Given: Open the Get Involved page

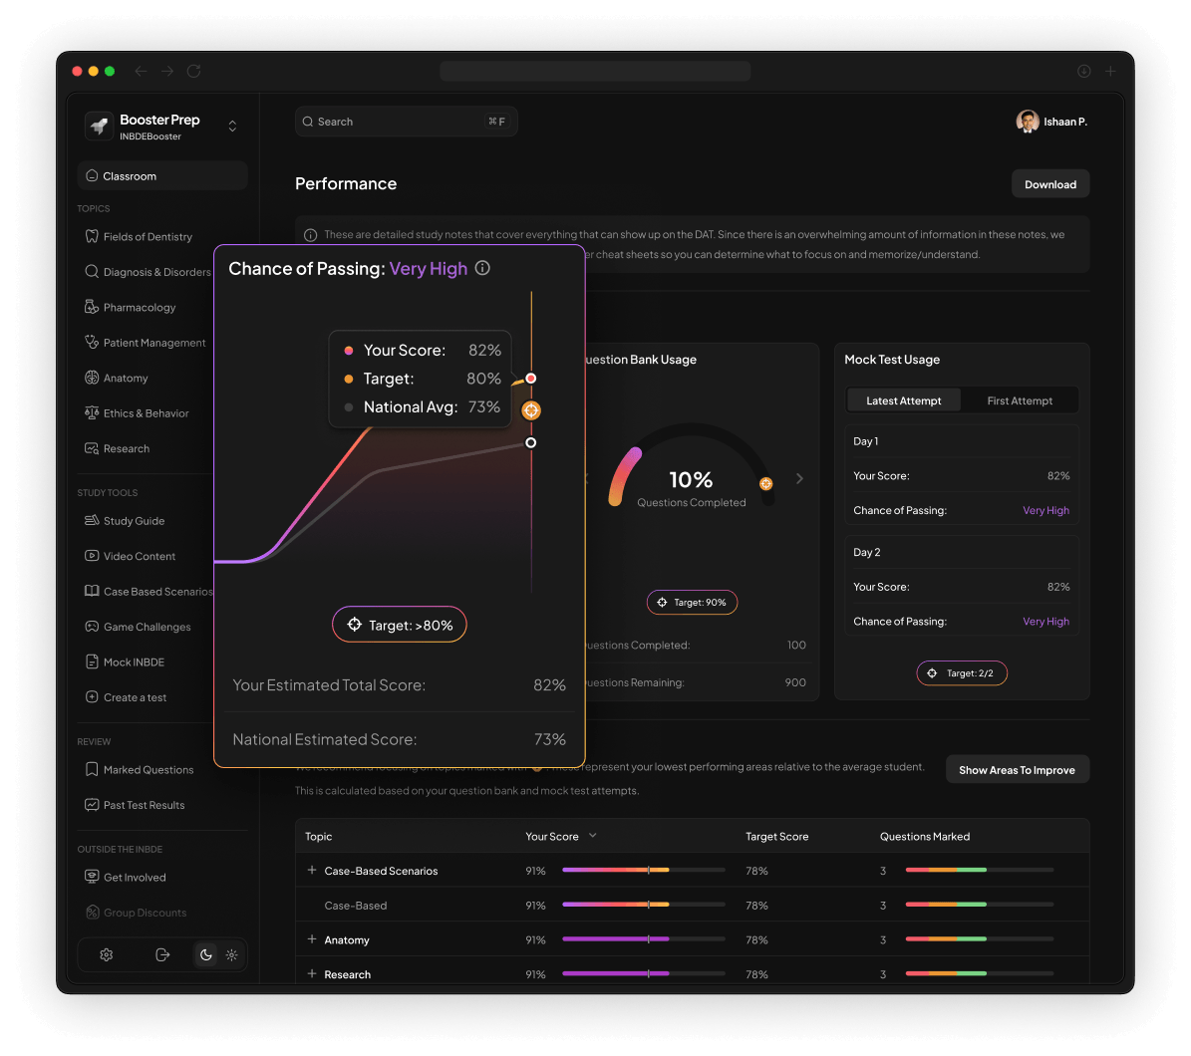Looking at the screenshot, I should click(126, 877).
